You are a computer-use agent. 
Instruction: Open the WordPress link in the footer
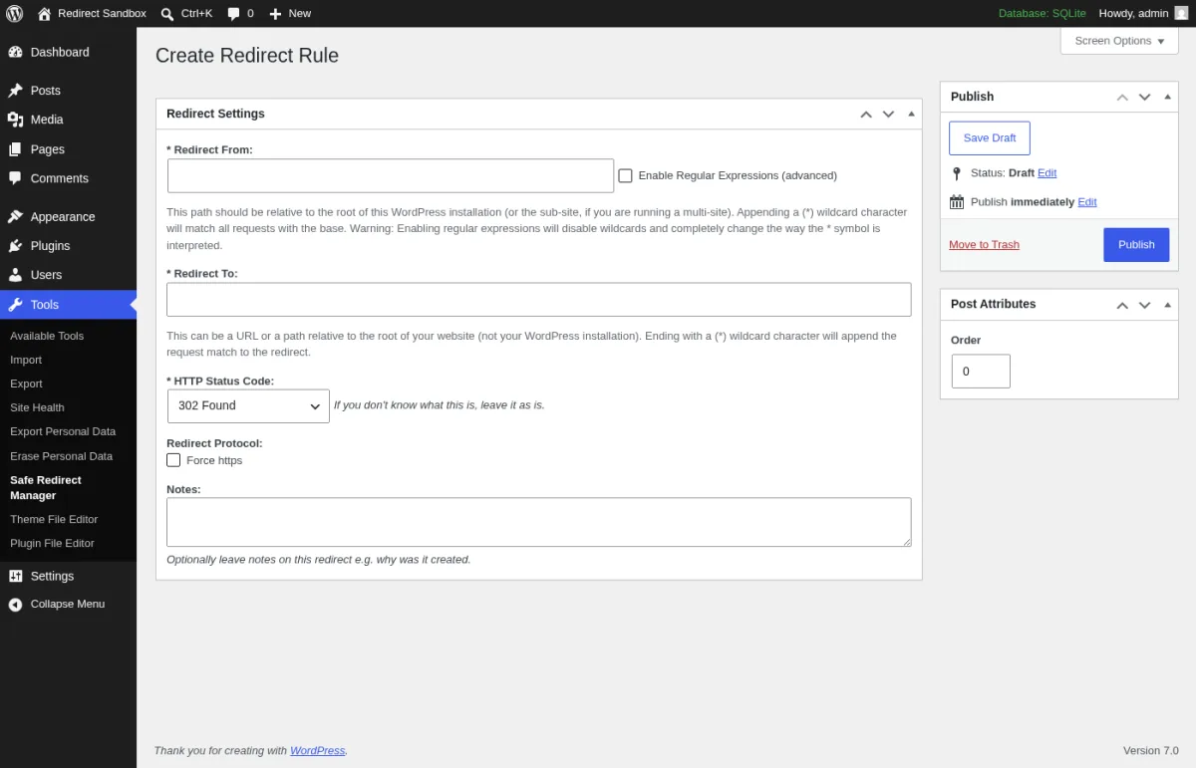318,751
